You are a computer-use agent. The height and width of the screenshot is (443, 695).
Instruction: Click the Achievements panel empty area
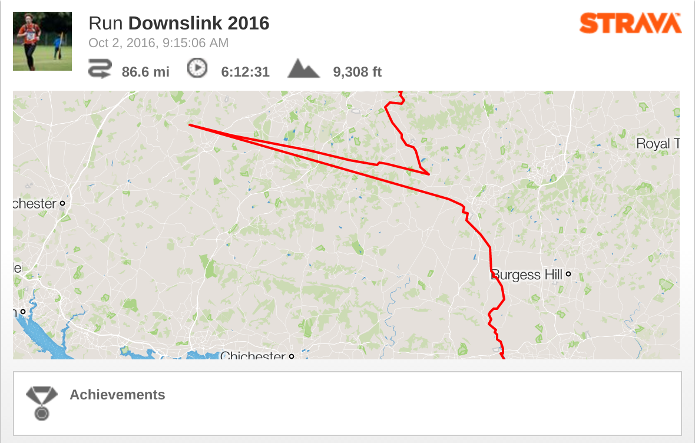[x=421, y=404]
